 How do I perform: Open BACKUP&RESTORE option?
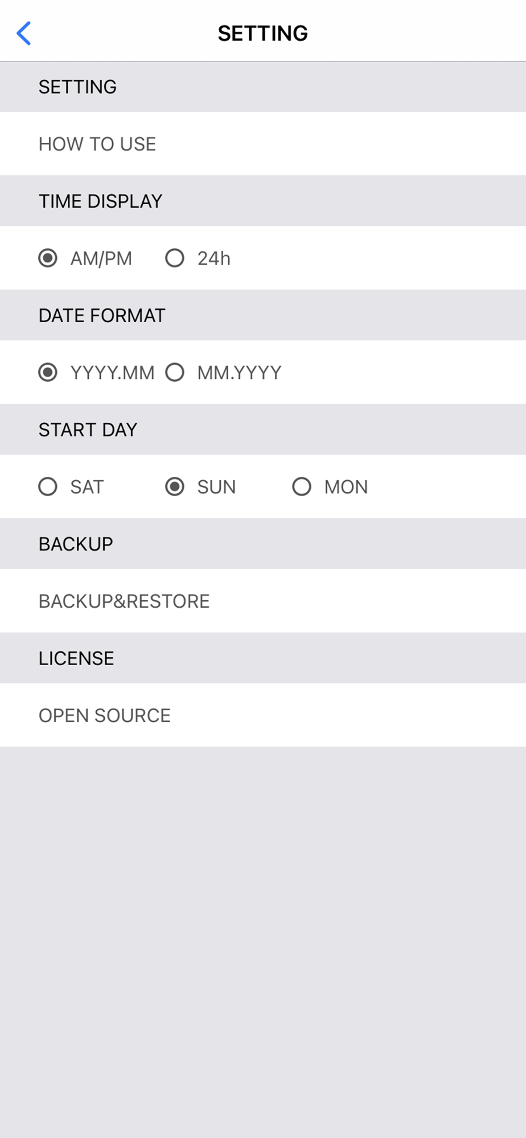coord(263,601)
